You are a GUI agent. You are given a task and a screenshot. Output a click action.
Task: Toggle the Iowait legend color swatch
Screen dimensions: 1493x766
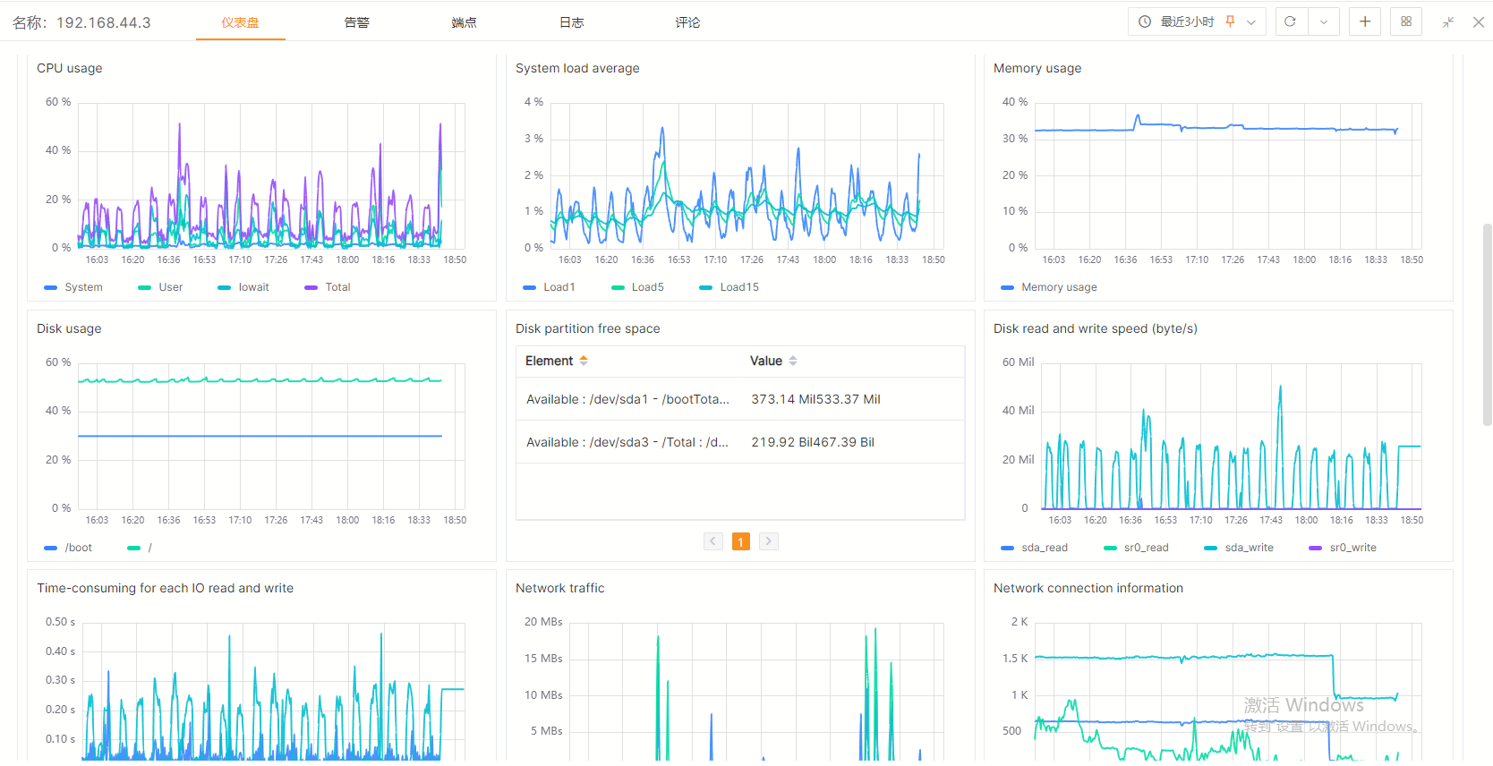point(224,287)
